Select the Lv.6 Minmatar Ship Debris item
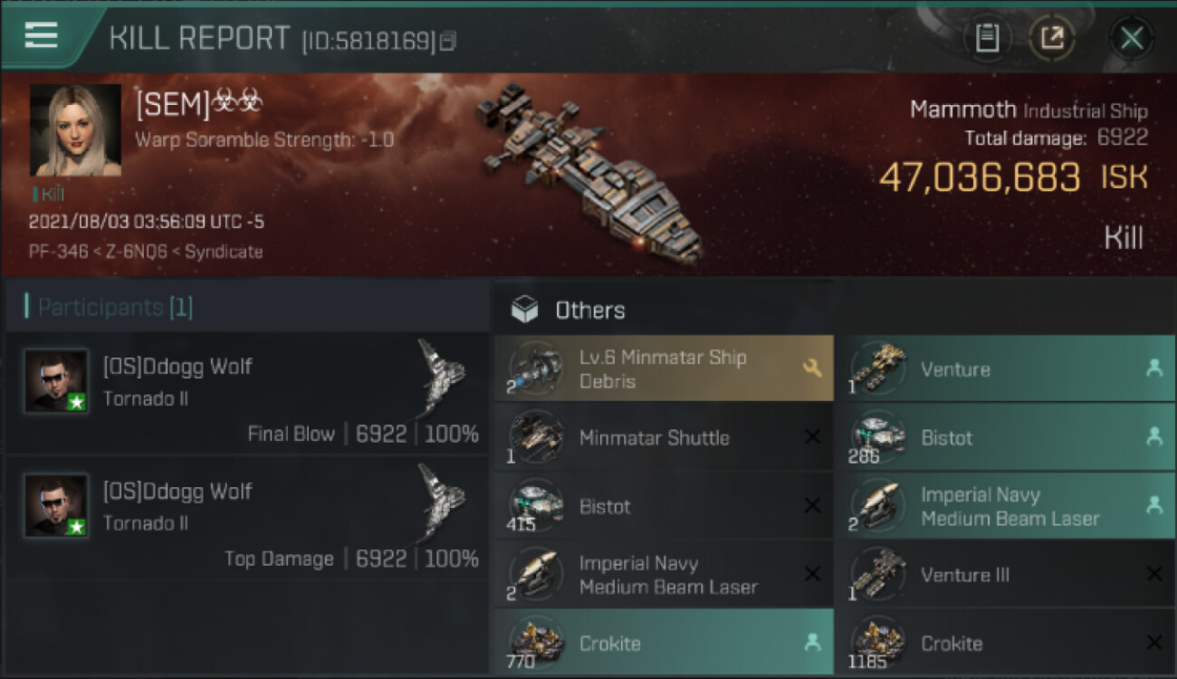Viewport: 1177px width, 679px height. 663,368
